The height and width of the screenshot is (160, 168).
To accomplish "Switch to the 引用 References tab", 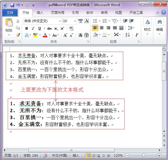I will click(x=75, y=13).
